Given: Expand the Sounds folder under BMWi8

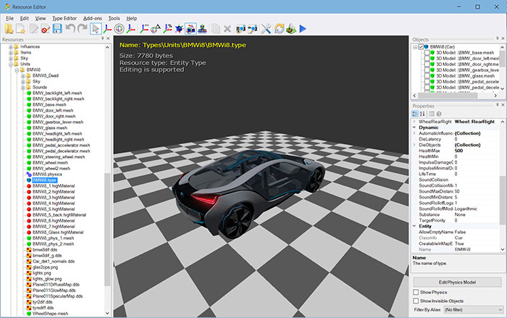Looking at the screenshot, I should [23, 88].
